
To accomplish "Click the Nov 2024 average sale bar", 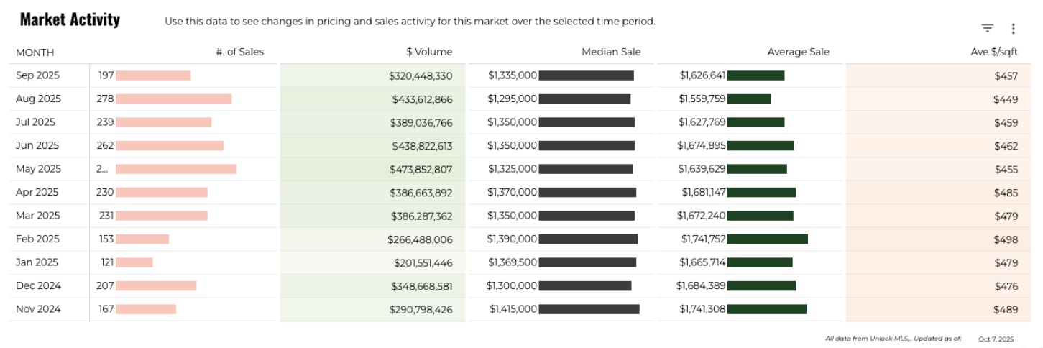I will click(767, 309).
